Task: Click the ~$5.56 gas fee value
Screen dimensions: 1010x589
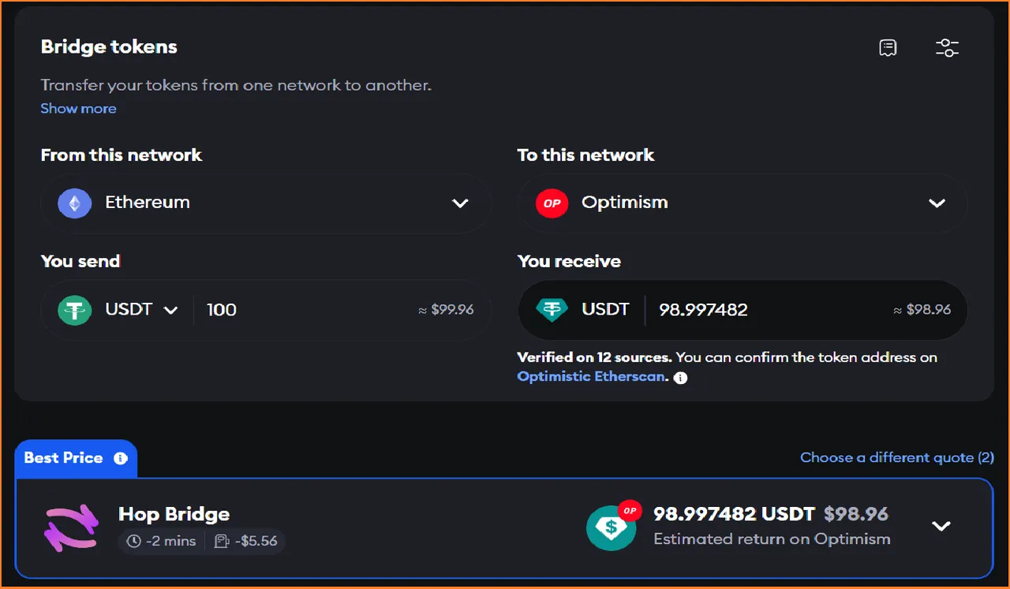Action: point(256,541)
